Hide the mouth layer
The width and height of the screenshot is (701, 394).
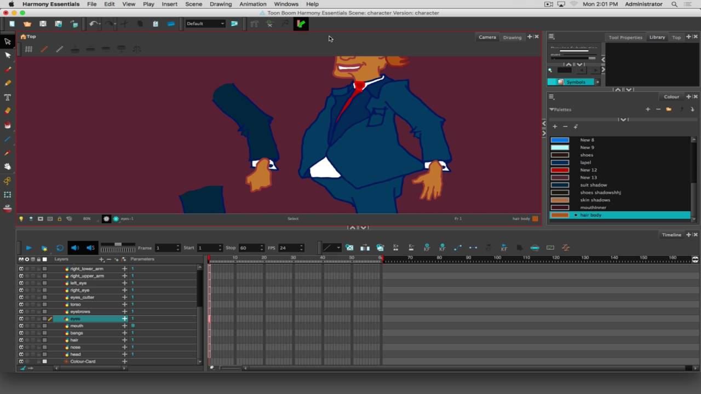click(x=21, y=326)
